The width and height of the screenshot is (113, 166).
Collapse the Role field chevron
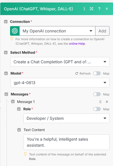19,109
